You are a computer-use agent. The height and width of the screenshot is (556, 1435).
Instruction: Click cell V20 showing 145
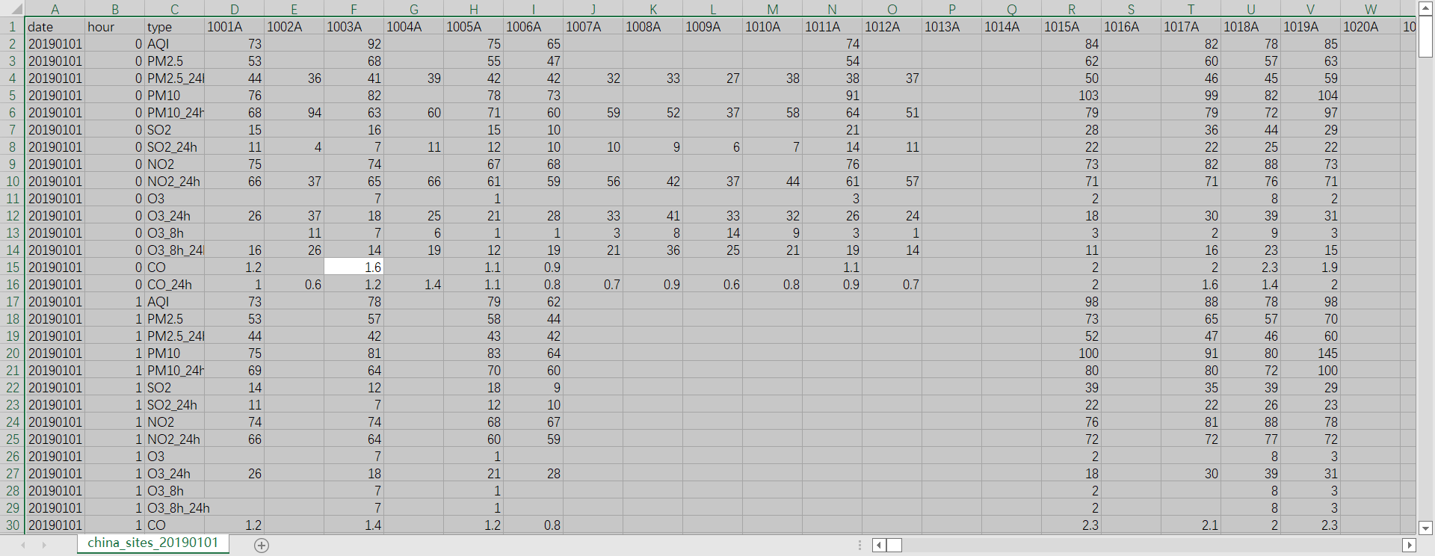pos(1311,353)
